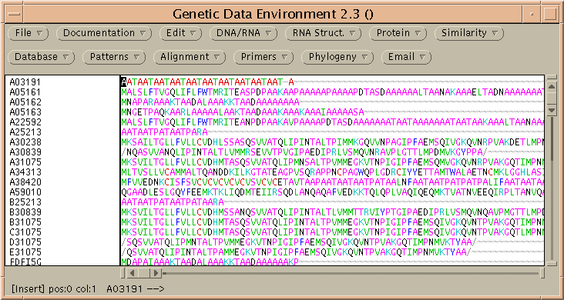Image resolution: width=564 pixels, height=300 pixels.
Task: Open the Similarity menu
Action: coord(469,33)
